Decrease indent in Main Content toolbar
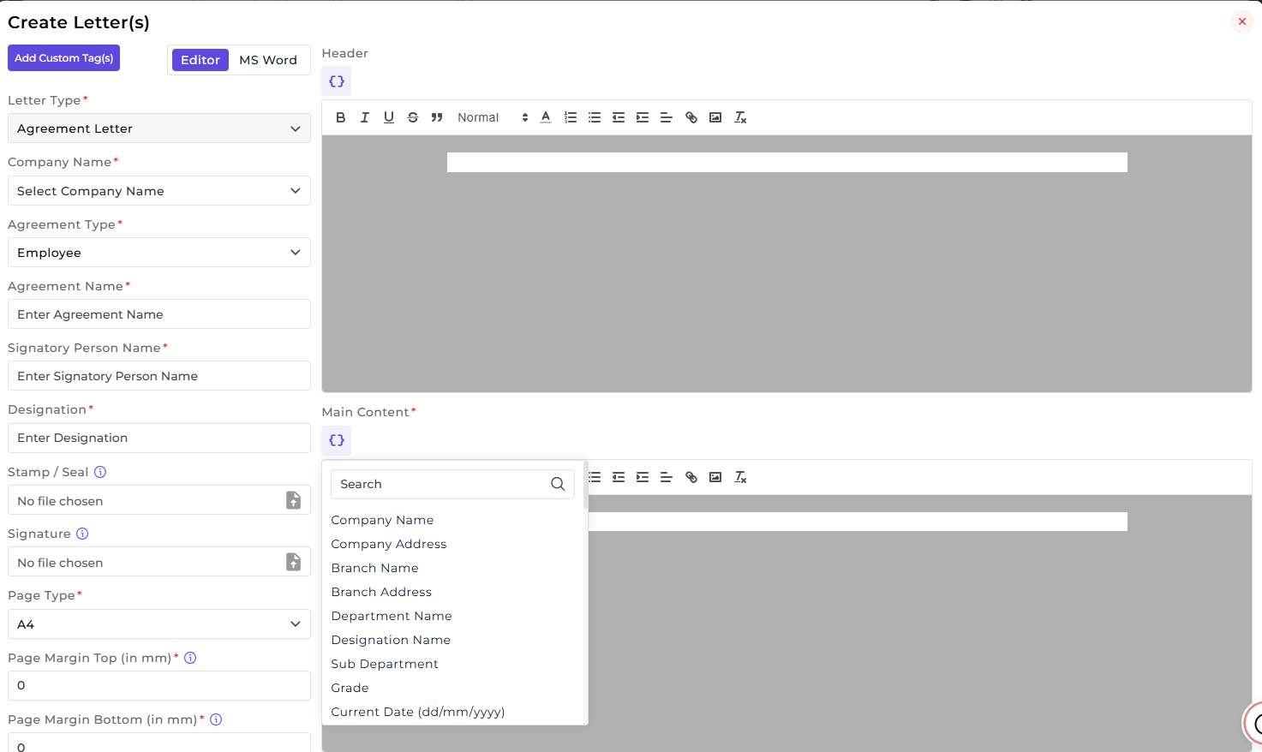 (x=619, y=477)
